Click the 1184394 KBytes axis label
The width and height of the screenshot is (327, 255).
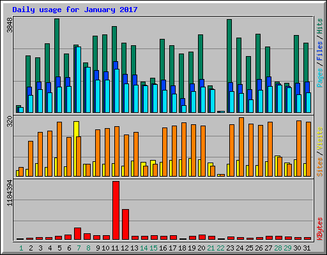10,193
